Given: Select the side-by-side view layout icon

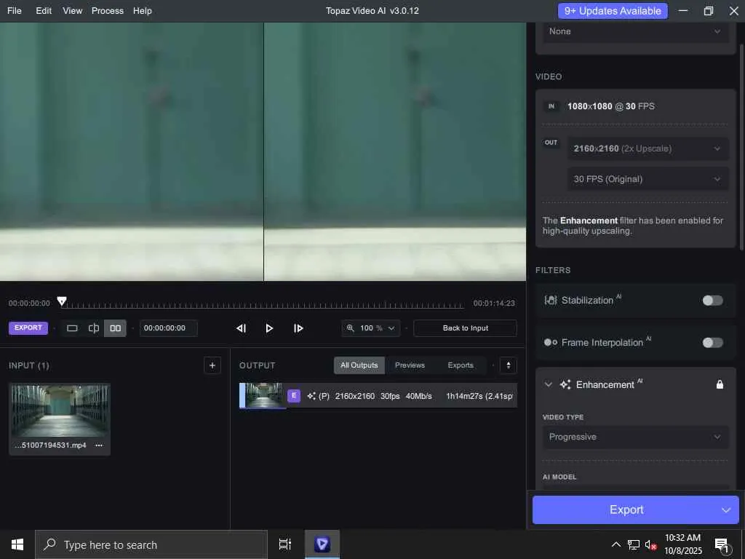Looking at the screenshot, I should 115,328.
